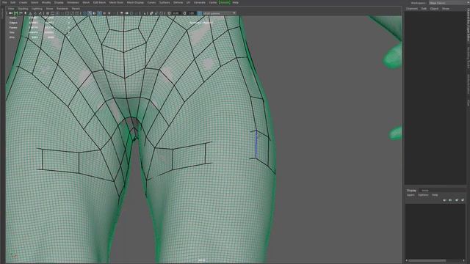Click create empty layer icon
The height and width of the screenshot is (264, 470).
[457, 200]
